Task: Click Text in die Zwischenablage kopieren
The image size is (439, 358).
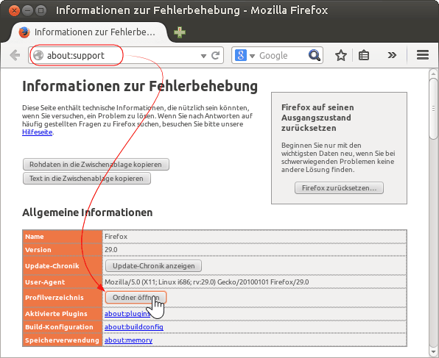Action: point(86,179)
